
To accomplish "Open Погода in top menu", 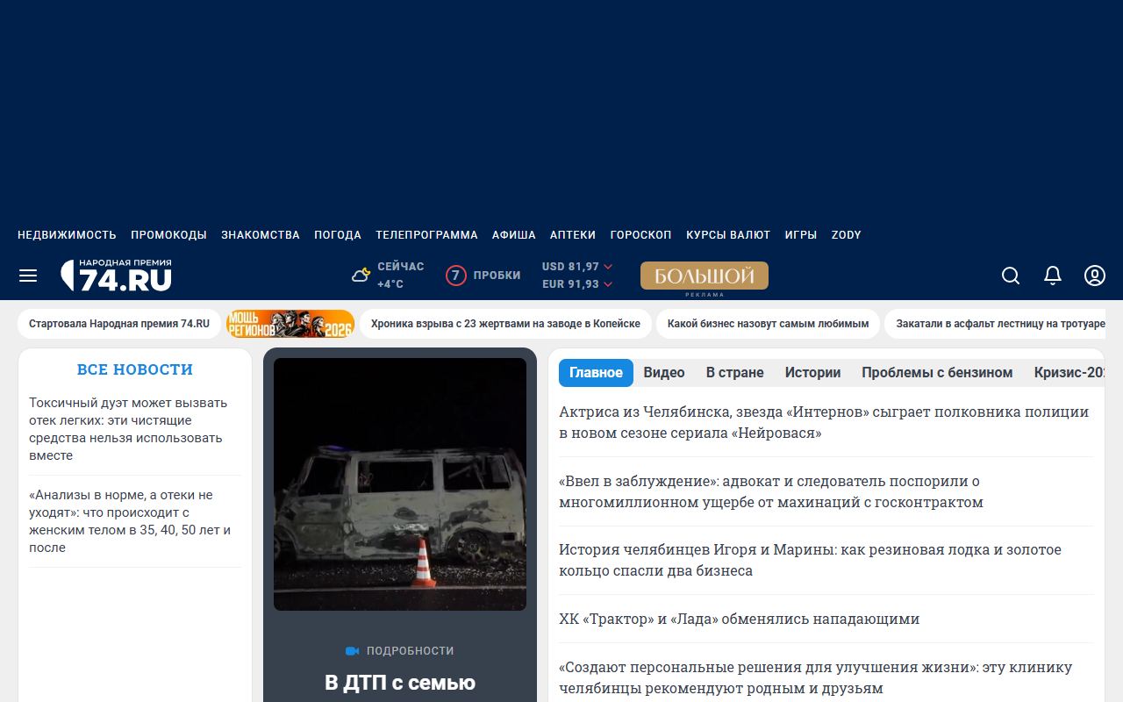I will [338, 235].
